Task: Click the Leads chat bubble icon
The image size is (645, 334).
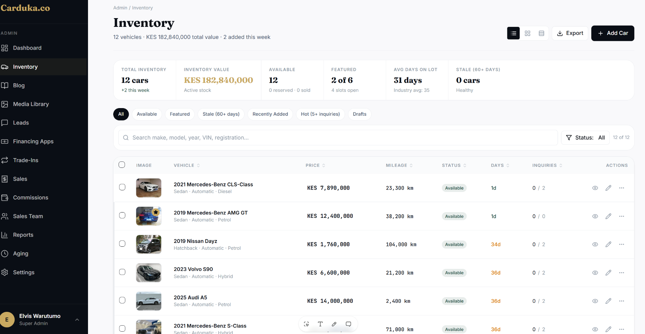Action: [5, 123]
